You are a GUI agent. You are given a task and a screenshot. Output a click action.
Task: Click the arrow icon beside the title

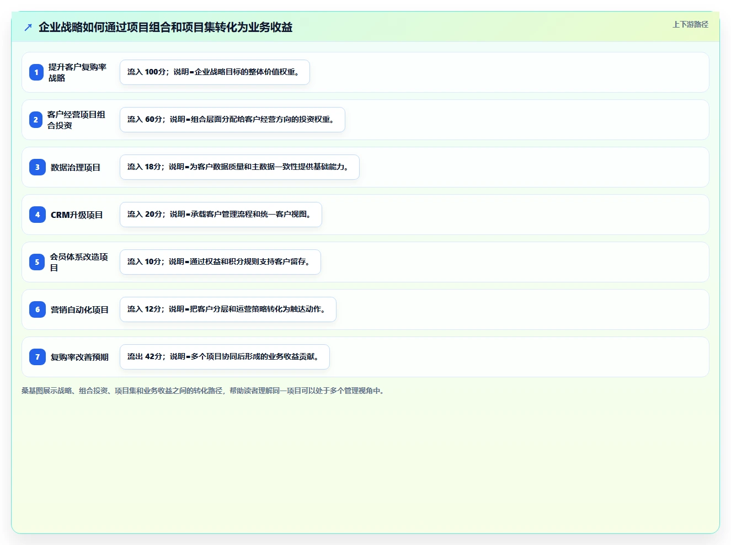28,27
